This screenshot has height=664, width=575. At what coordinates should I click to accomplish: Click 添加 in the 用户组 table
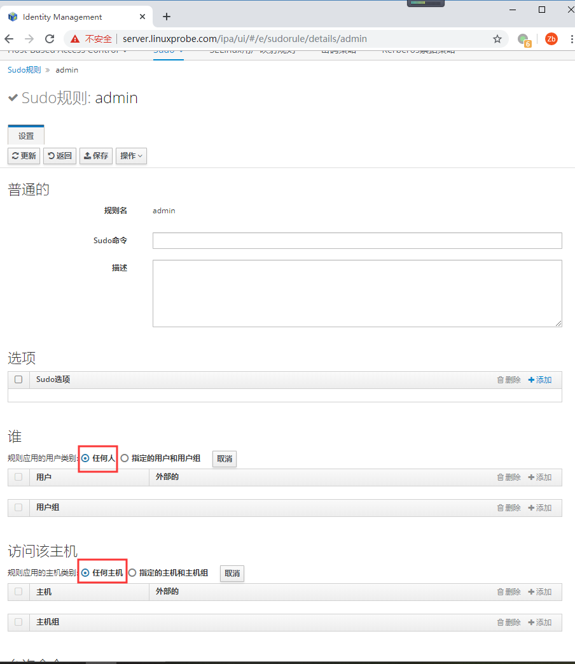(540, 508)
